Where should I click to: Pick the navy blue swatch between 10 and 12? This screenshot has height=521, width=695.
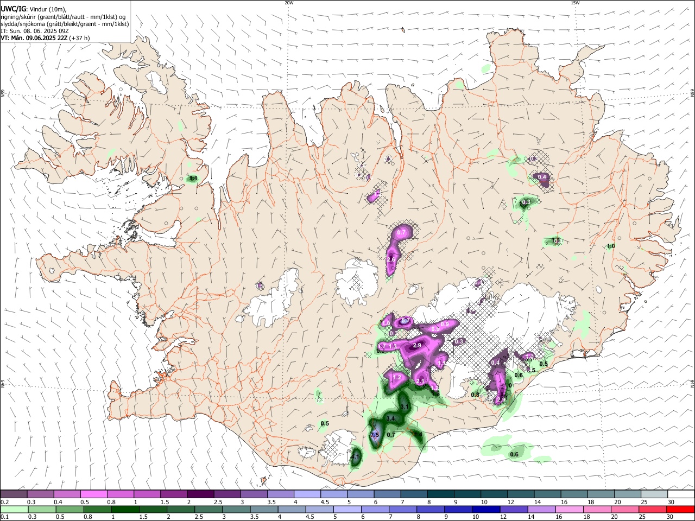[485, 509]
